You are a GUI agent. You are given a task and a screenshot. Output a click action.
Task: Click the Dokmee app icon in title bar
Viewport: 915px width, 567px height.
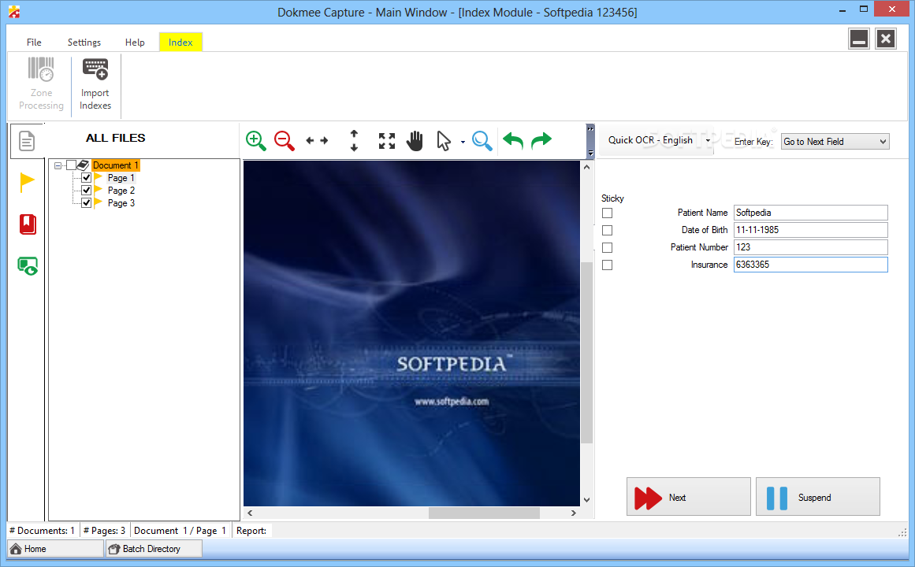click(x=14, y=12)
